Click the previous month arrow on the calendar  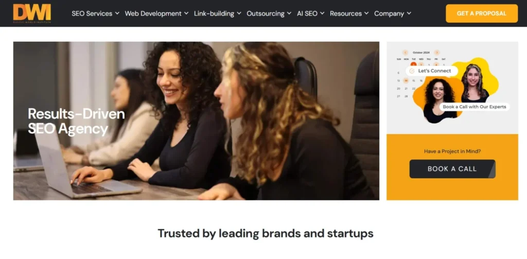pyautogui.click(x=405, y=53)
